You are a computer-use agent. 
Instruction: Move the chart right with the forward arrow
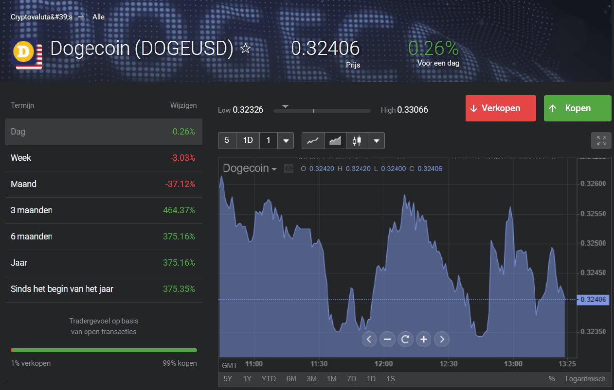[442, 339]
